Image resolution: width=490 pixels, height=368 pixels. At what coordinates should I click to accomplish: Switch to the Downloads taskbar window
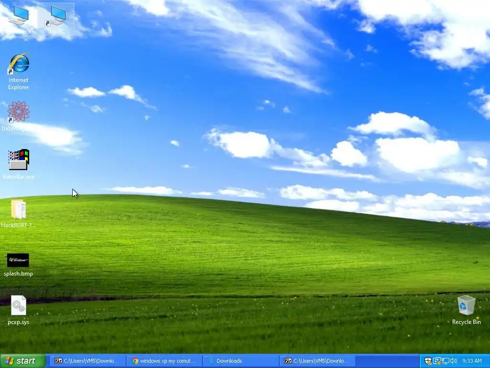coord(241,361)
